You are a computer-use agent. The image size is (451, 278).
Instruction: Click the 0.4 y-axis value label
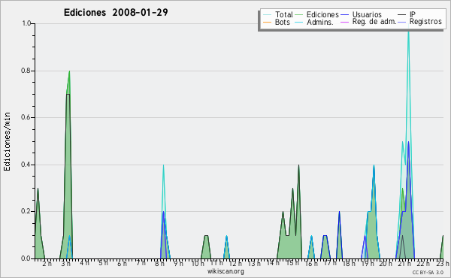click(26, 165)
